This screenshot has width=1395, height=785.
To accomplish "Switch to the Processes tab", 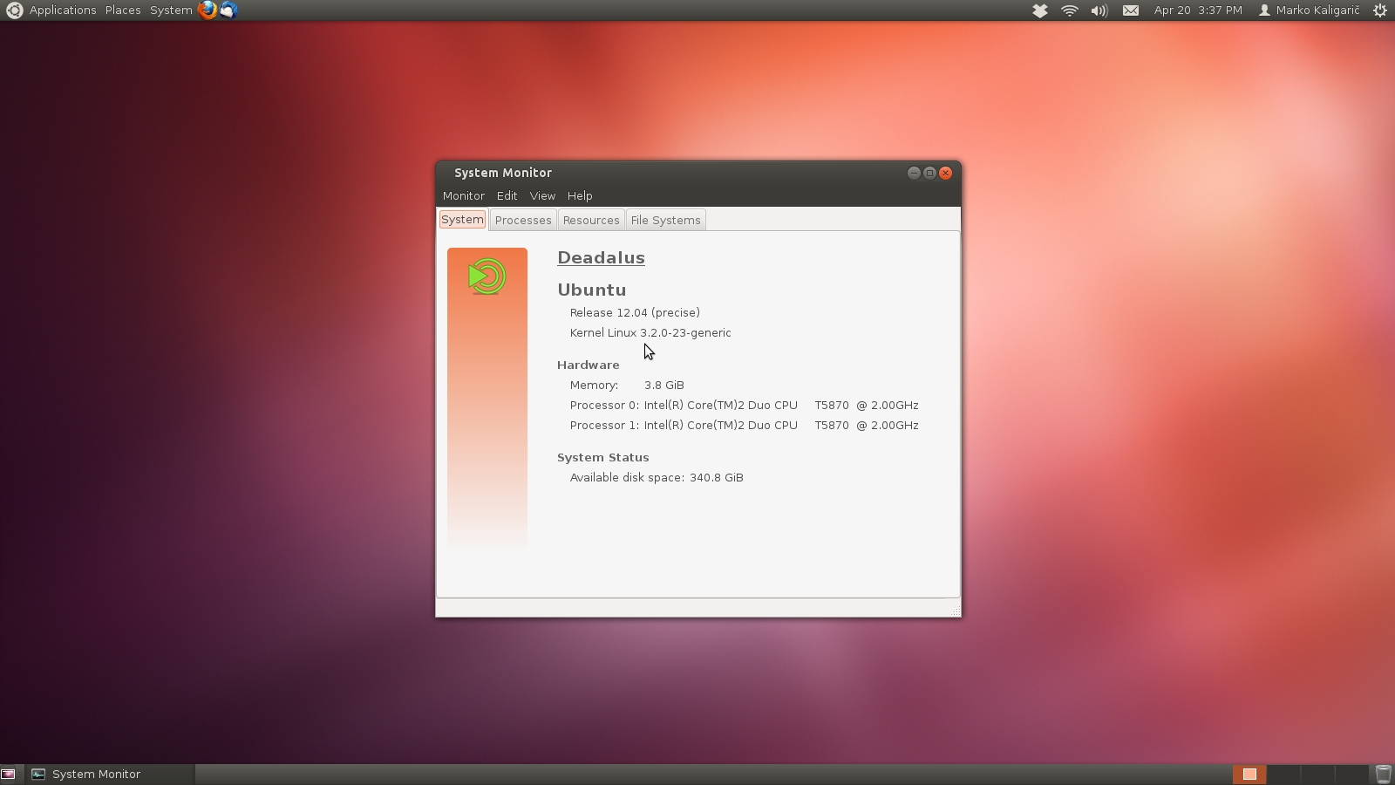I will tap(523, 221).
